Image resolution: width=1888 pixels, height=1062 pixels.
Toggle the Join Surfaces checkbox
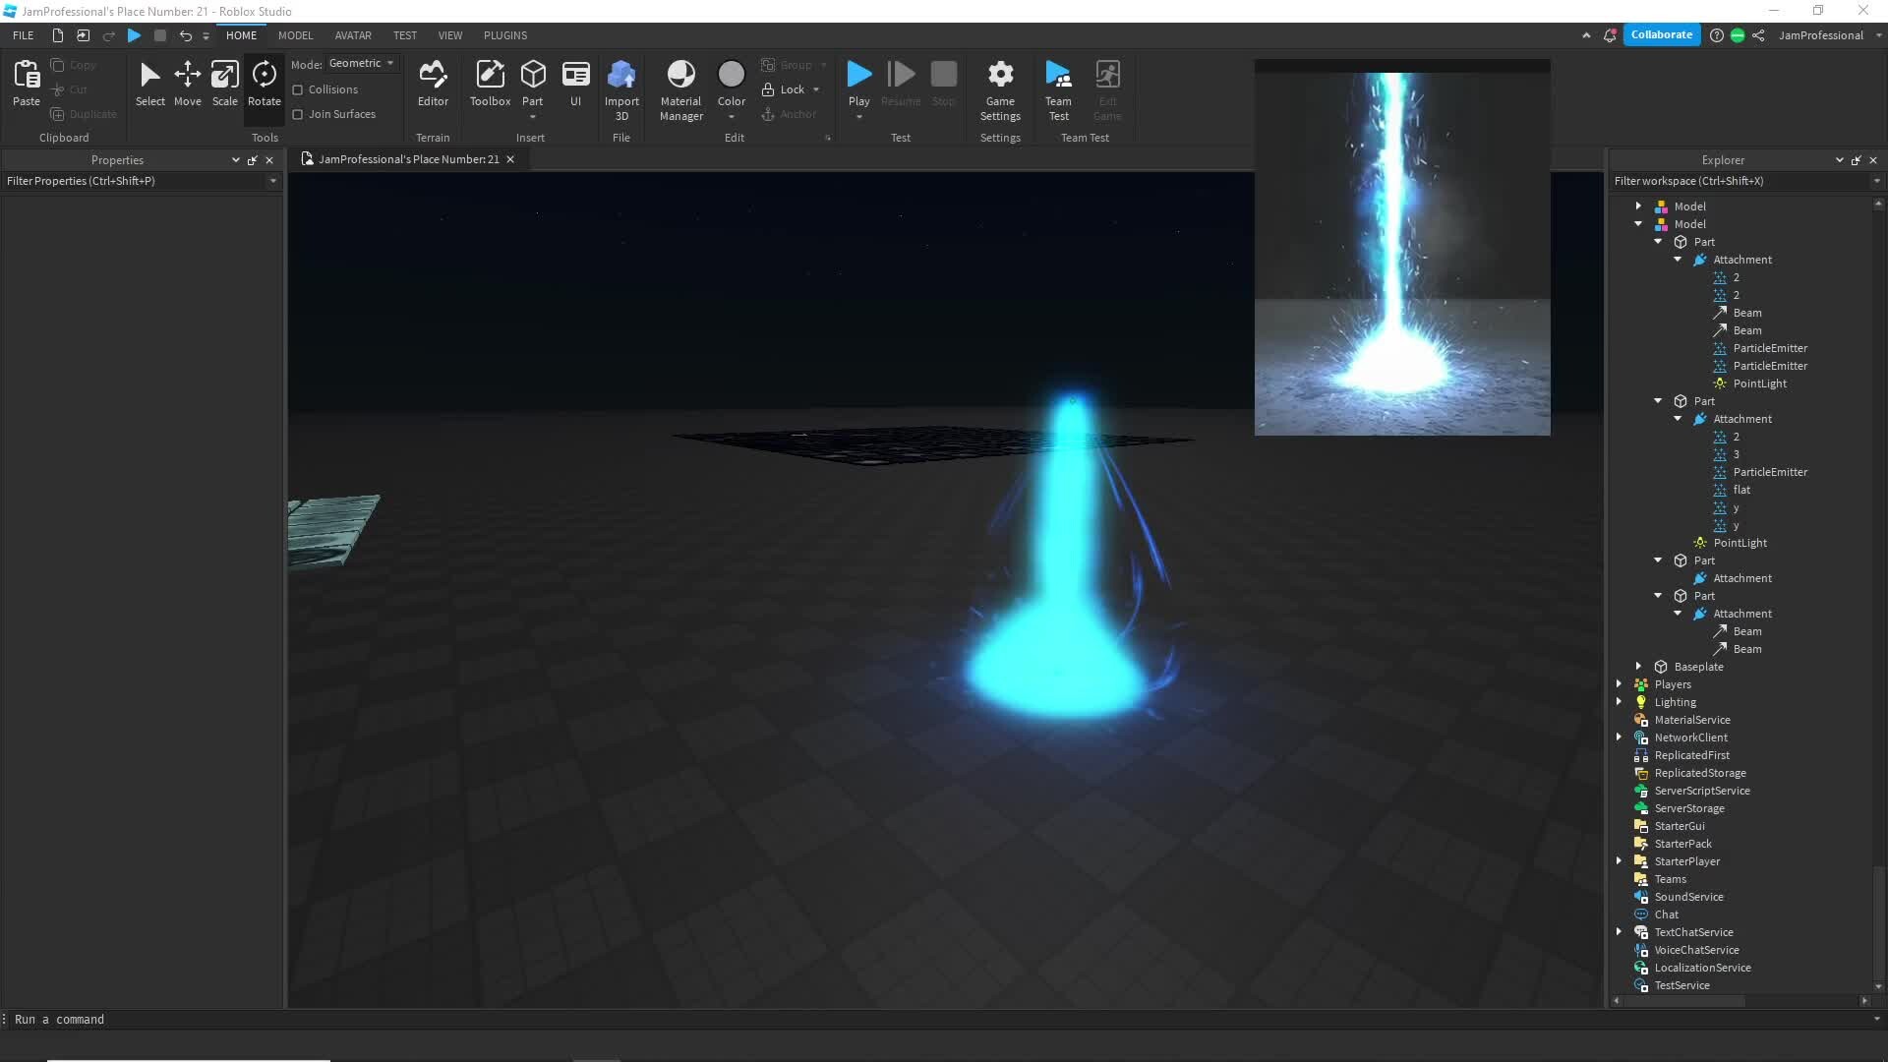pos(298,114)
